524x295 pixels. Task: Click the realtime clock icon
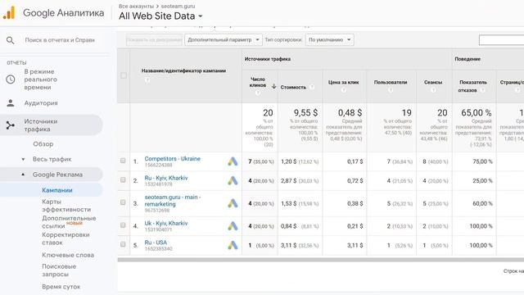pos(11,79)
